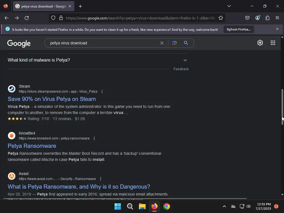
Task: Dismiss the Firefox refresh notification bar
Action: coord(277,29)
